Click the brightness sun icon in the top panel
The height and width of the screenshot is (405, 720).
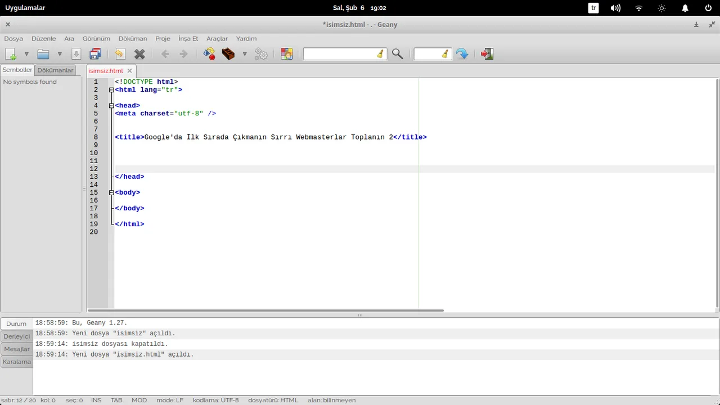tap(662, 8)
